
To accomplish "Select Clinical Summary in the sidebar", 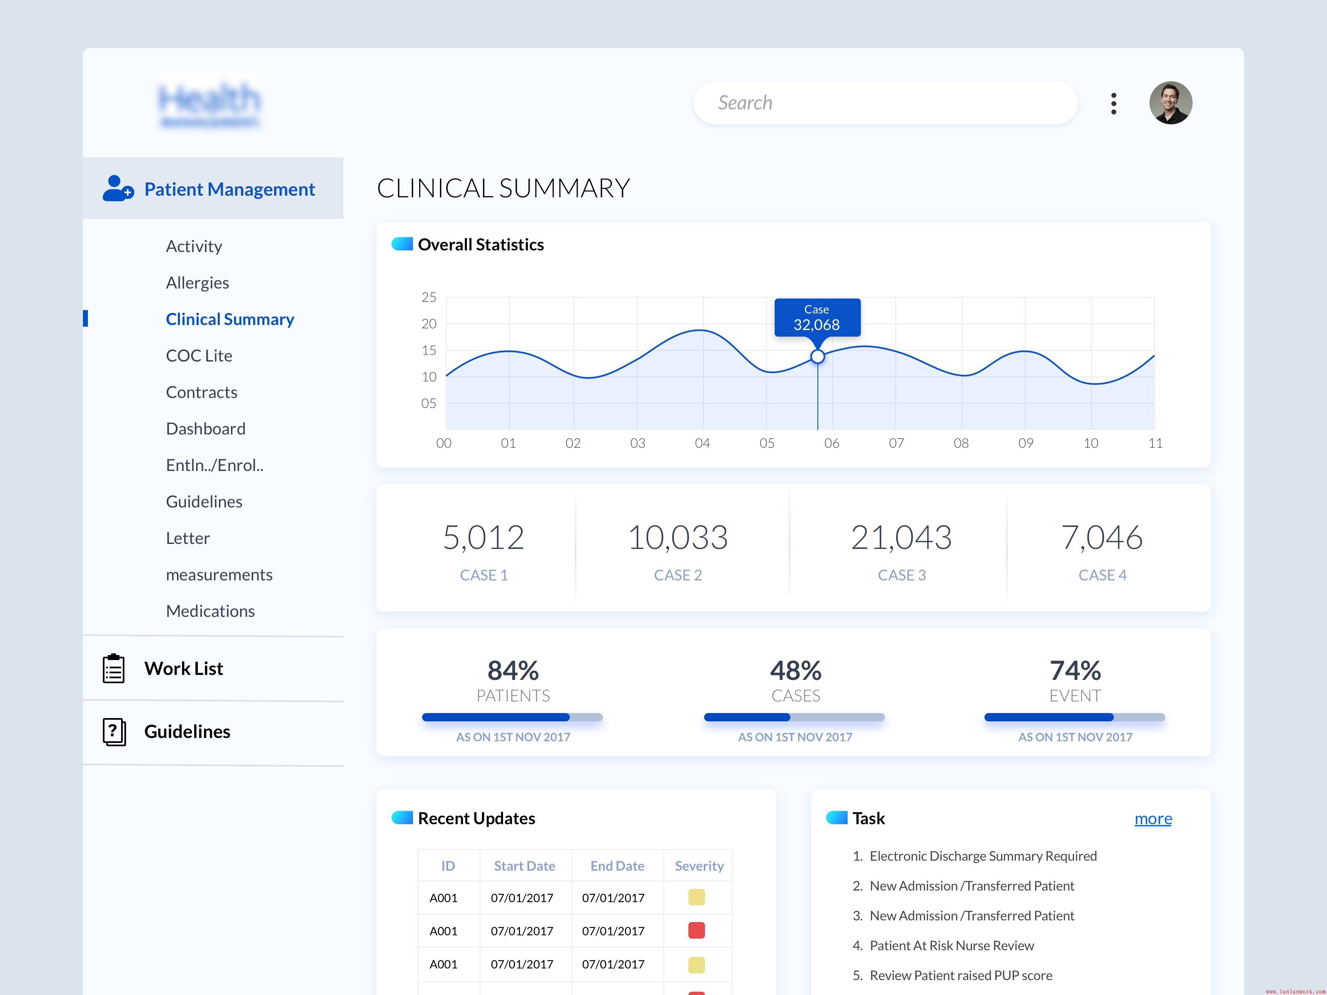I will pos(230,319).
